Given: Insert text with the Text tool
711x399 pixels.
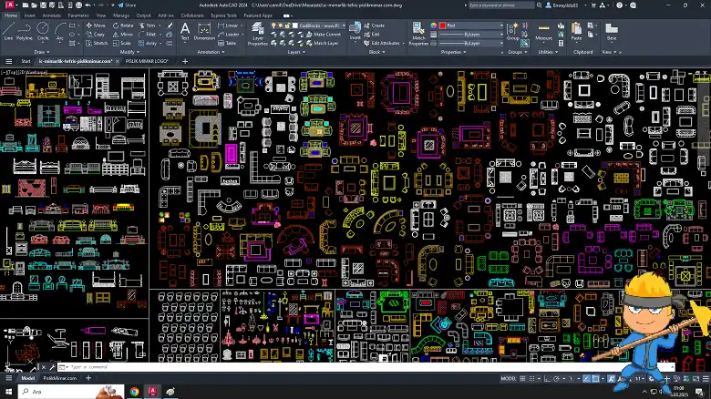Looking at the screenshot, I should click(x=185, y=30).
